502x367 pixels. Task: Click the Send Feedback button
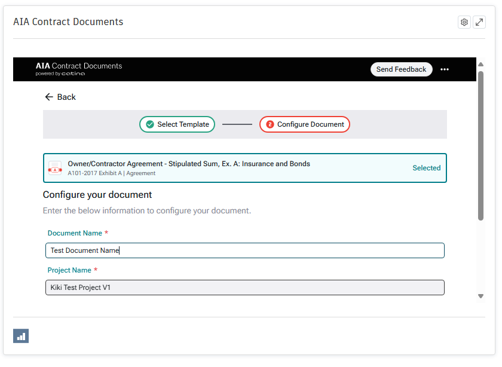point(401,69)
